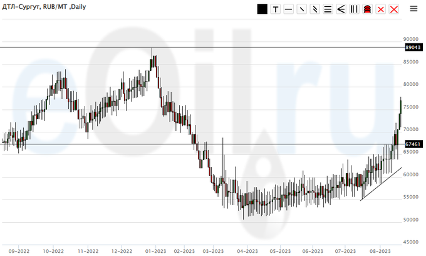Open the hamburger chart menu
The height and width of the screenshot is (256, 426).
pos(413,9)
